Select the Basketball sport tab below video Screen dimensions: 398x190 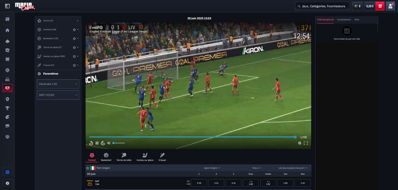[x=106, y=157]
